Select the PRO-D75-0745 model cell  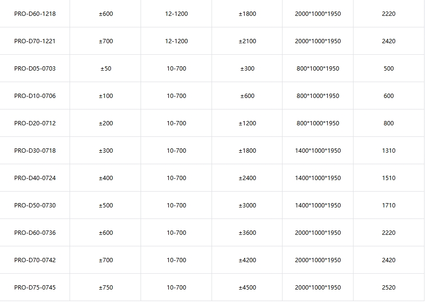coord(35,288)
